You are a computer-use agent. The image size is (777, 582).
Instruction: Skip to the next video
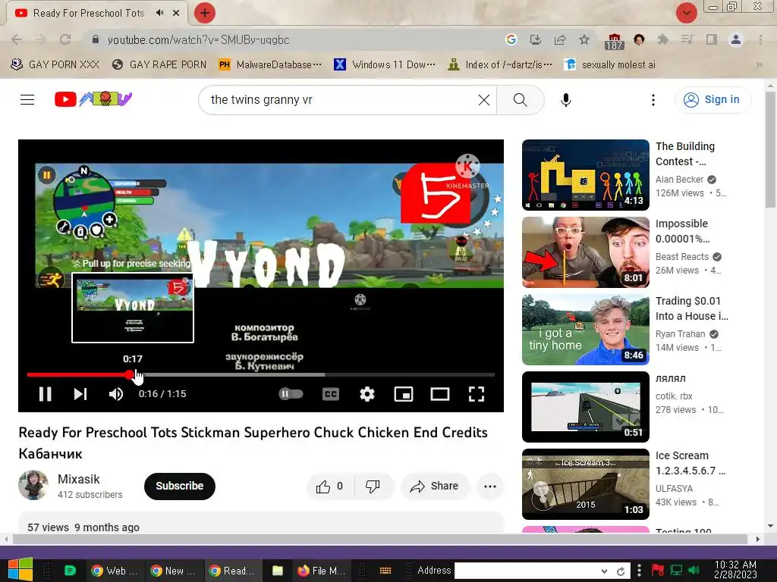(80, 394)
